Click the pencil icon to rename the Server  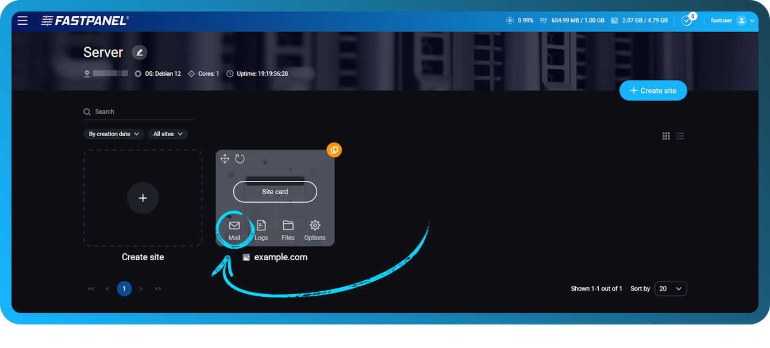pos(139,52)
